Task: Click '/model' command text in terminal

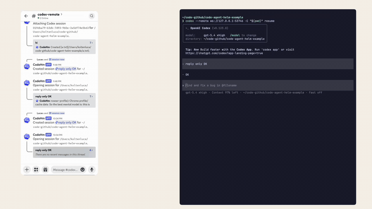Action: (235, 35)
